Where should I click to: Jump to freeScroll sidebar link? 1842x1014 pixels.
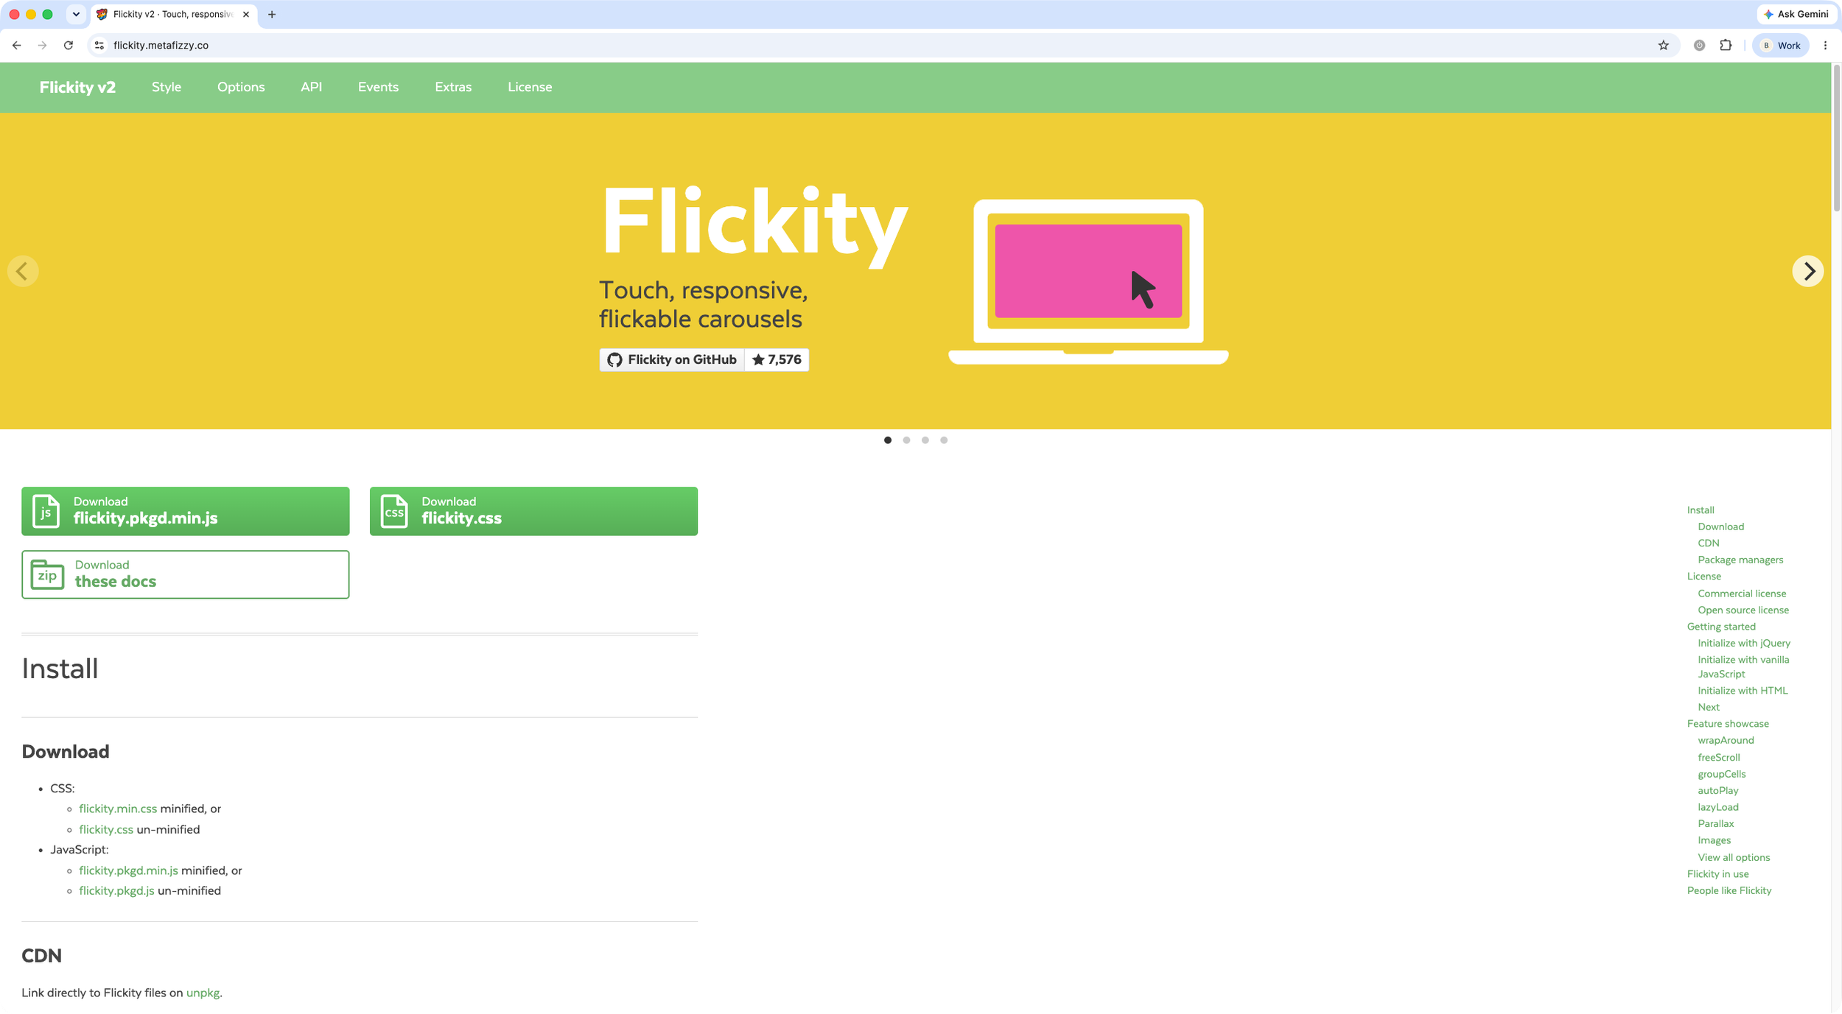pos(1719,758)
